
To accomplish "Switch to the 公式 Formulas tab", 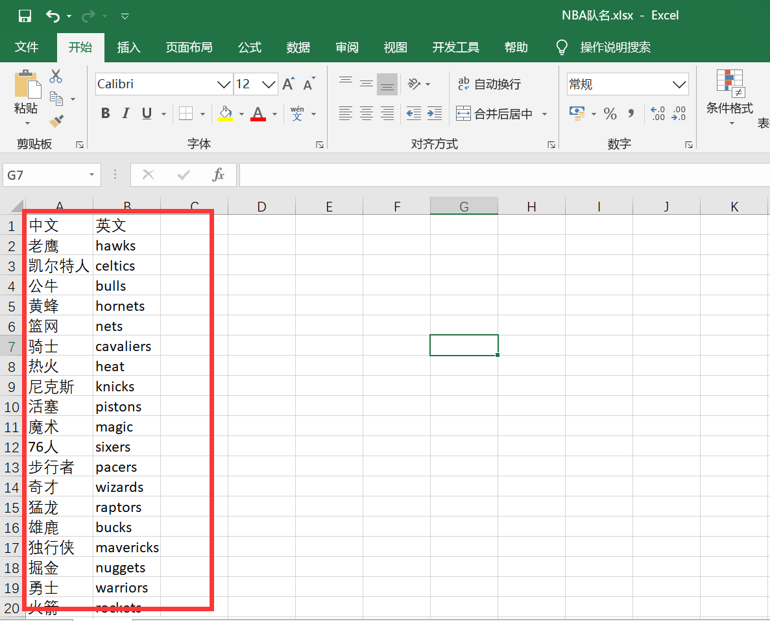I will click(250, 47).
